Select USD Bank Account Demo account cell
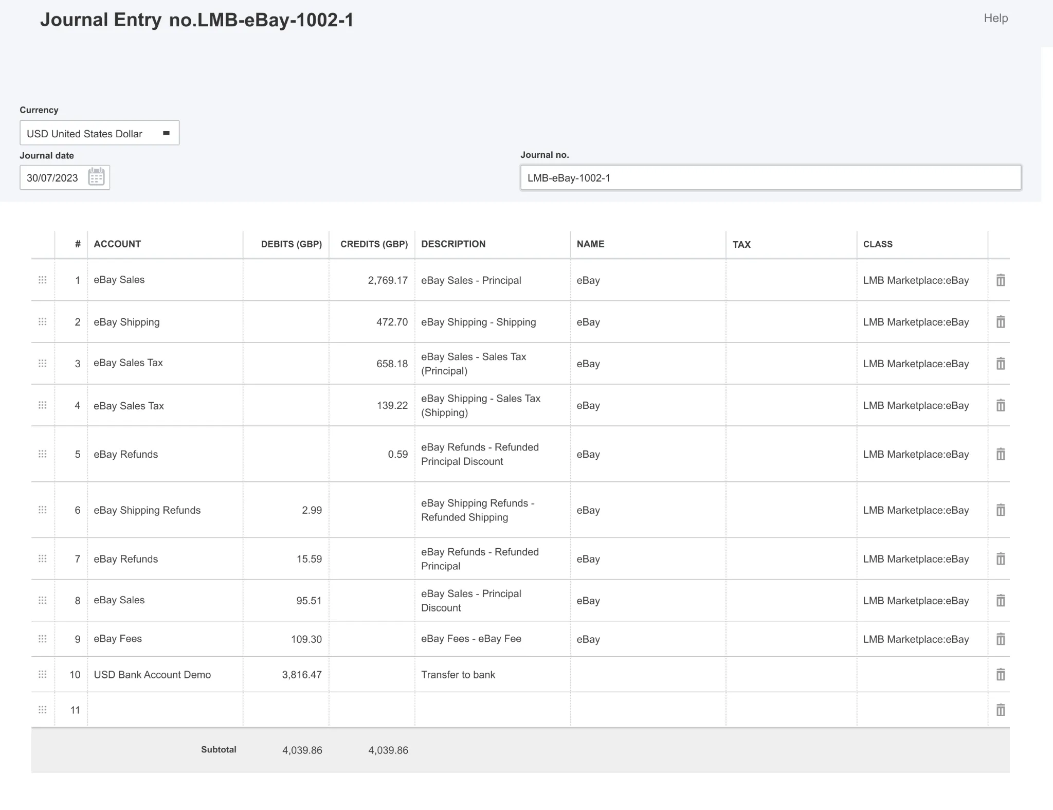The image size is (1053, 810). (x=165, y=674)
